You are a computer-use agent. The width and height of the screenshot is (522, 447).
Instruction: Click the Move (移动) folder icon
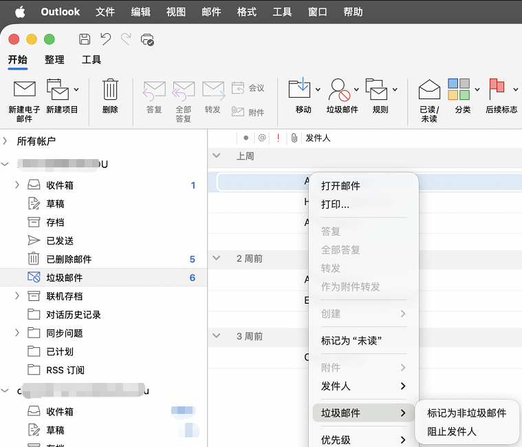coord(300,89)
